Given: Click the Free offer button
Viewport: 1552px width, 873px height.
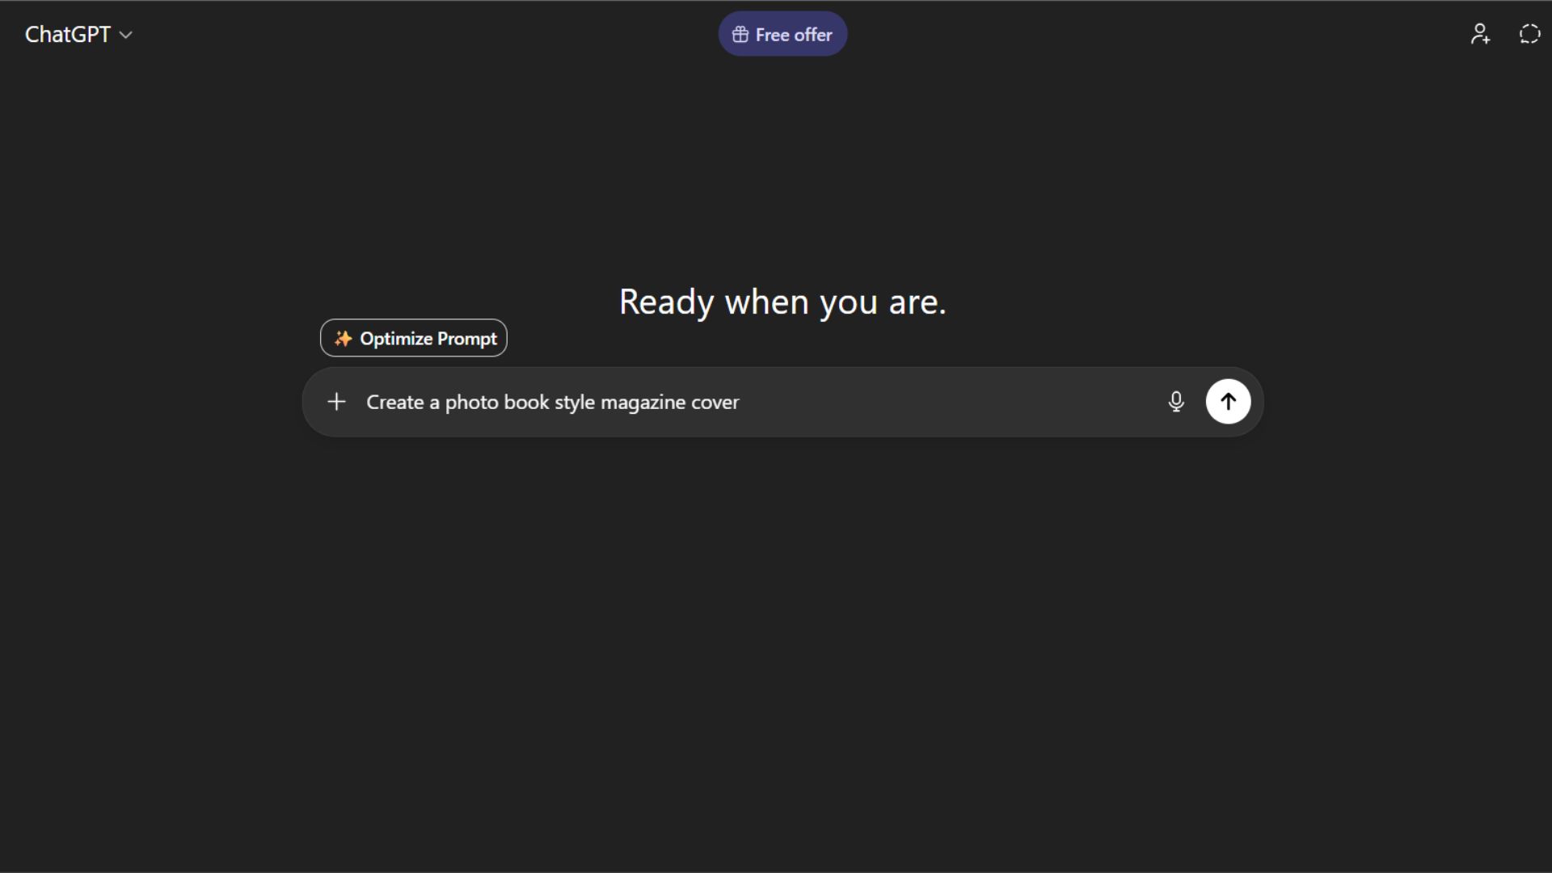Looking at the screenshot, I should click(x=782, y=35).
